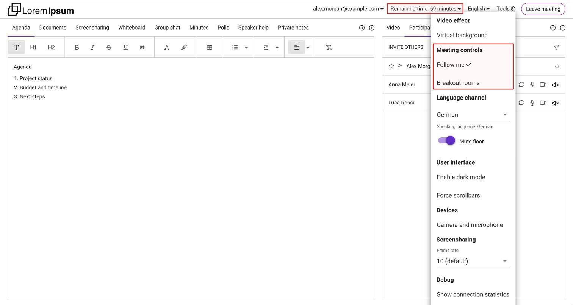Screen dimensions: 573x305
Task: Open the English language menu
Action: (479, 9)
